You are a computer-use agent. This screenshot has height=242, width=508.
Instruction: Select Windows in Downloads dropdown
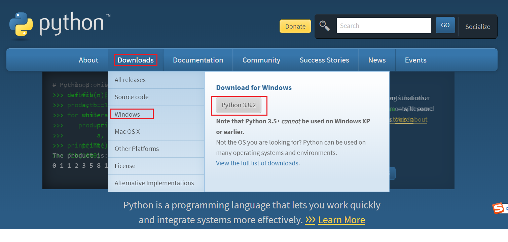click(x=156, y=114)
